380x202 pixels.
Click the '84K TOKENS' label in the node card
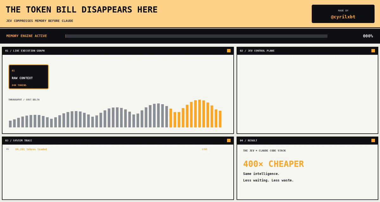tap(19, 85)
